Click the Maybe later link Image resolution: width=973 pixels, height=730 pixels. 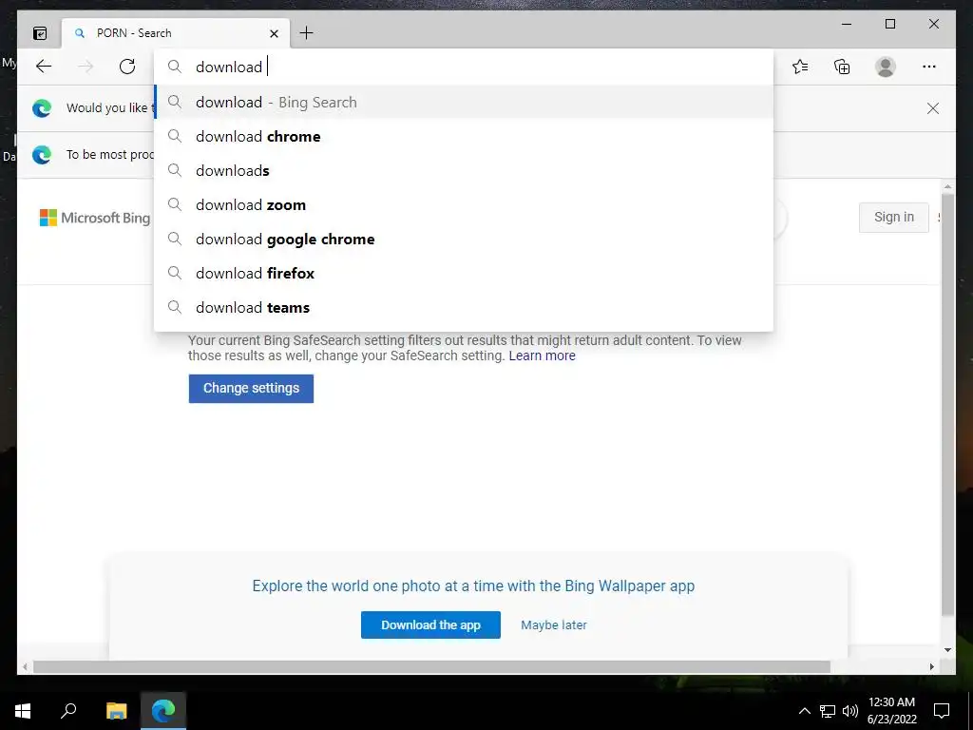coord(554,625)
